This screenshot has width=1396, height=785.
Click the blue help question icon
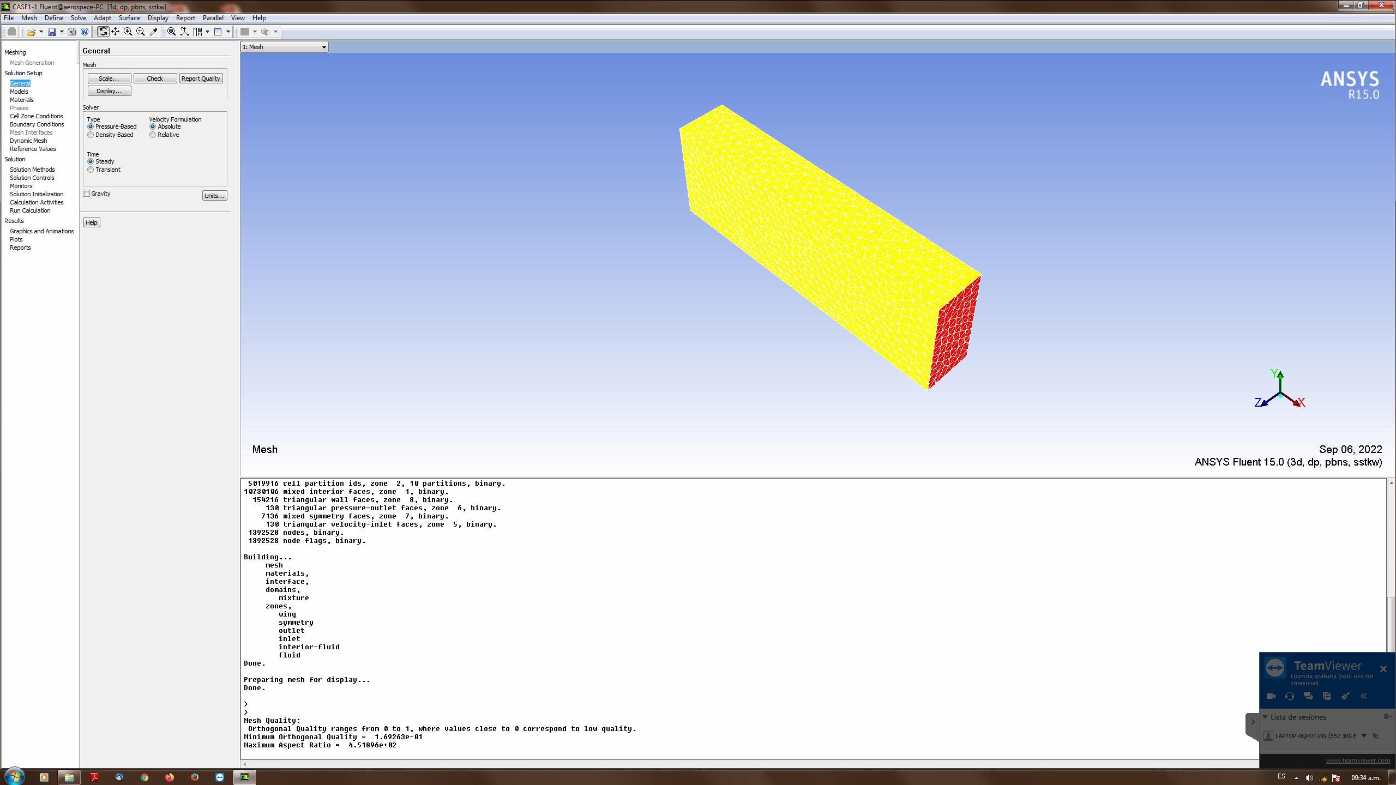(85, 32)
